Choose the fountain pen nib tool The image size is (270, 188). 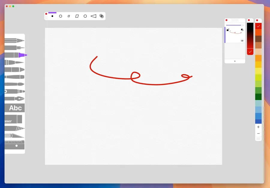point(14,99)
